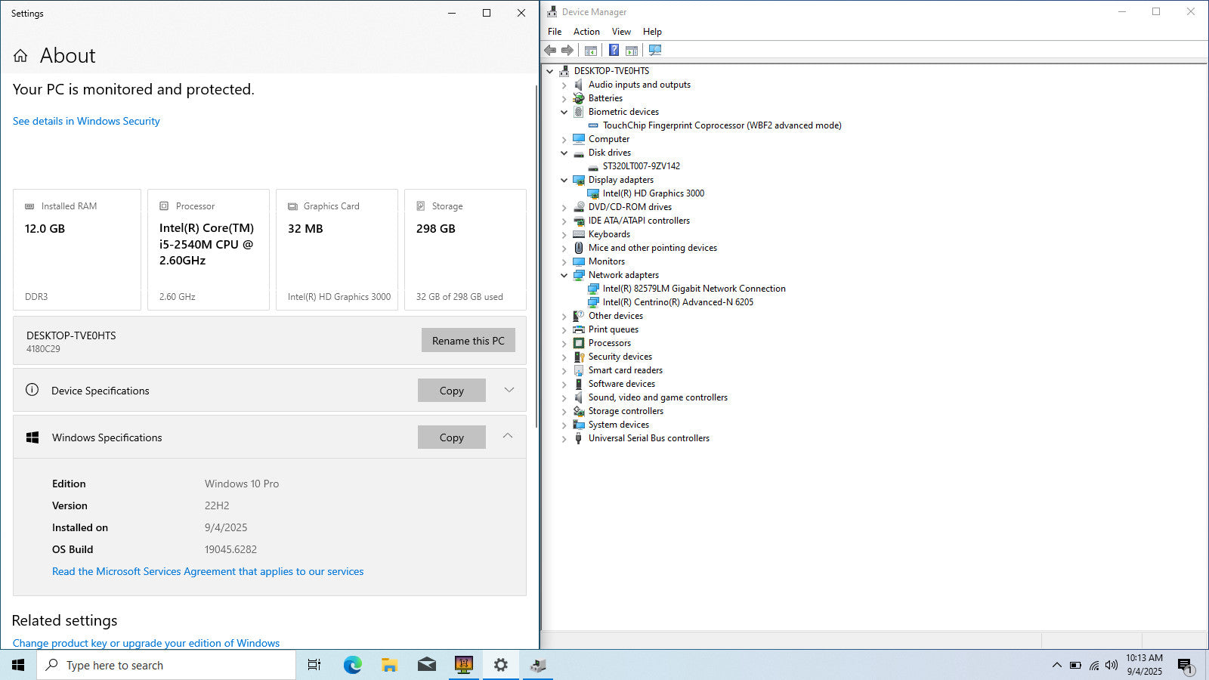Select Intel(R) 82579LM Gigabit Network Connection
This screenshot has width=1209, height=680.
pos(694,289)
